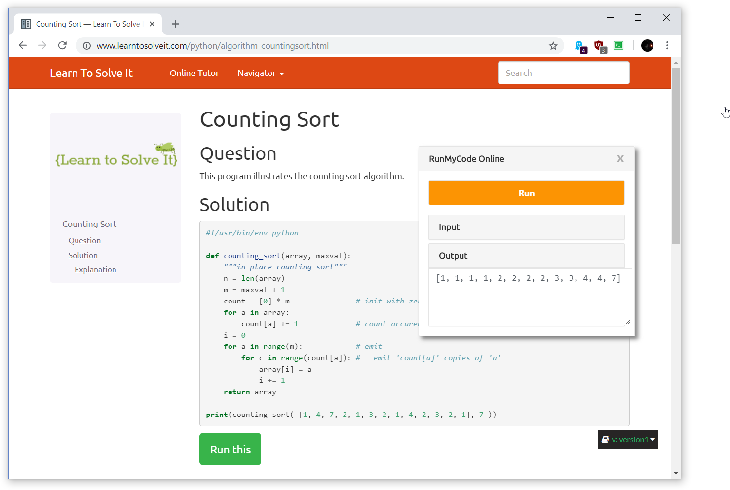The image size is (730, 490).
Task: View site information icon in address bar
Action: coord(87,46)
